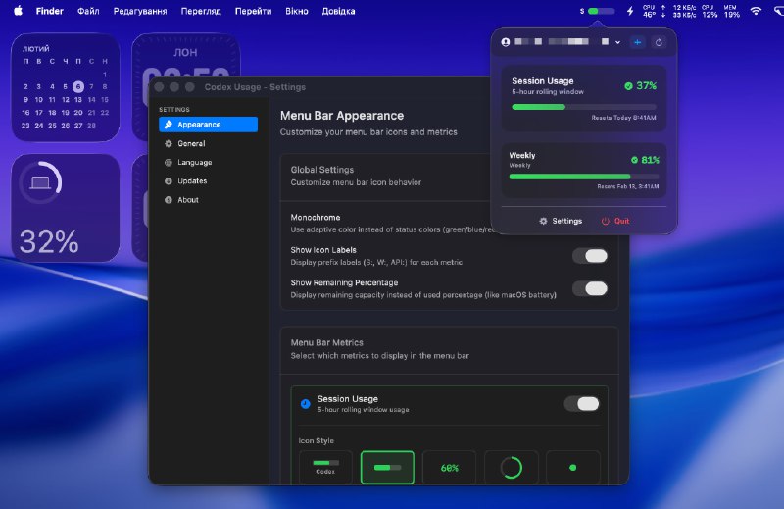Select the circular ring icon style

511,468
